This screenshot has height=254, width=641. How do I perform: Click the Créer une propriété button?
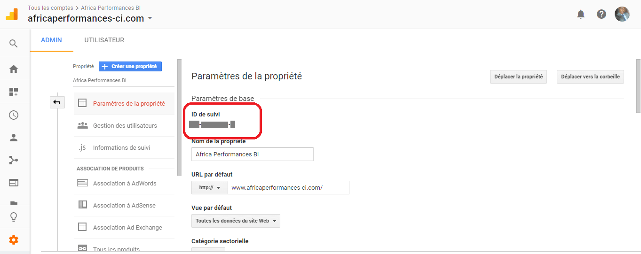coord(130,67)
